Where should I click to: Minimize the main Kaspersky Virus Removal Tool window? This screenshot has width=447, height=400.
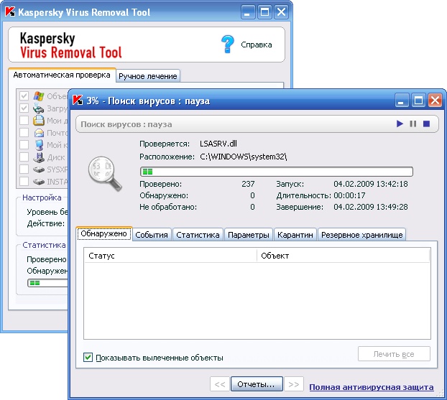248,12
